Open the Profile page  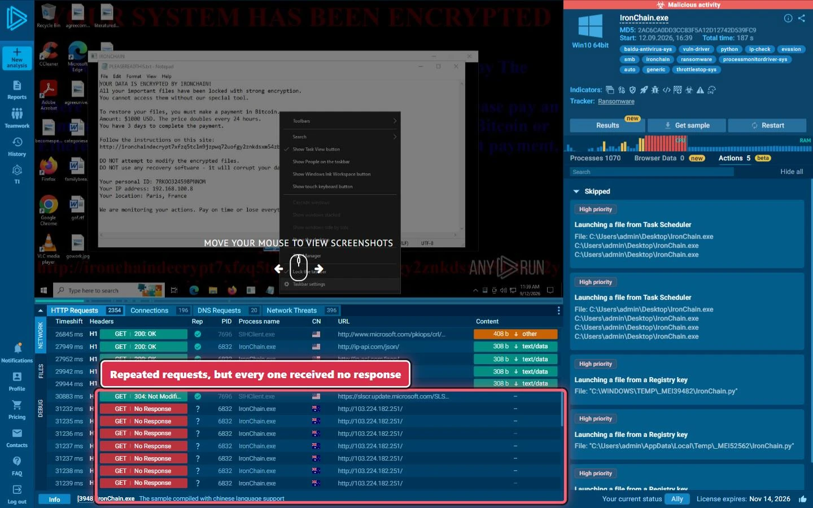coord(17,382)
